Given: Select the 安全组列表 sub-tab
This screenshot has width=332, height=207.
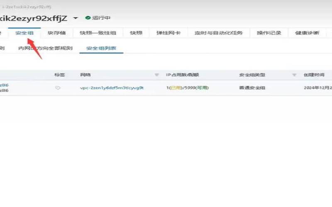Looking at the screenshot, I should (101, 48).
